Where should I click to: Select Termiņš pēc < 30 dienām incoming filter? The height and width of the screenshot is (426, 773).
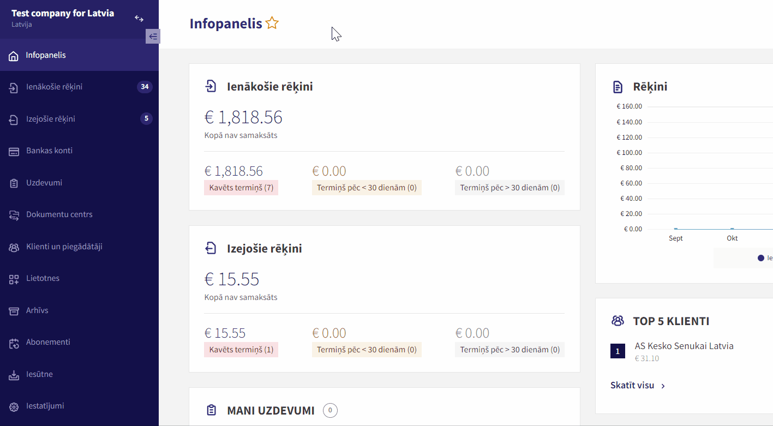(367, 188)
